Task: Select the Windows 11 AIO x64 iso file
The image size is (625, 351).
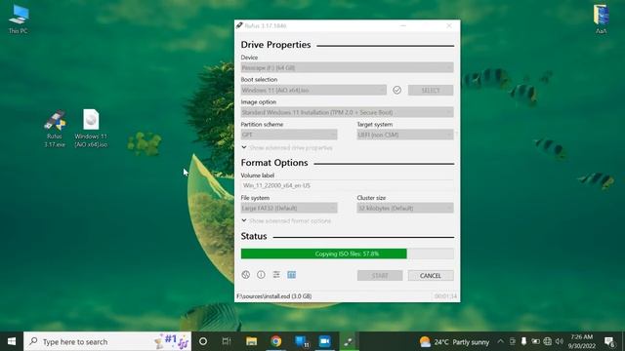Action: coord(91,129)
